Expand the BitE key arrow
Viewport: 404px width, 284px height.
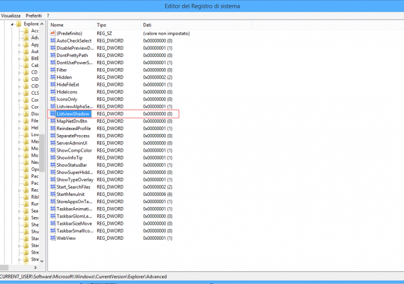click(19, 59)
